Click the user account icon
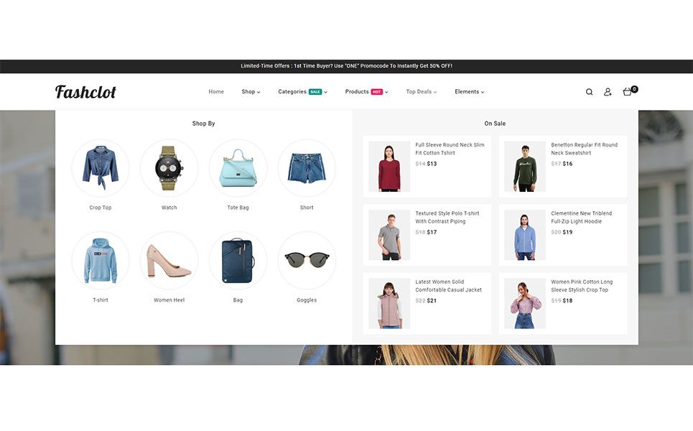The image size is (693, 431). 608,92
